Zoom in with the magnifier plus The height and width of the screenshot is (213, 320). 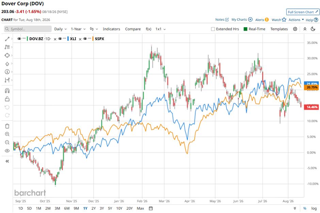(x=7, y=134)
